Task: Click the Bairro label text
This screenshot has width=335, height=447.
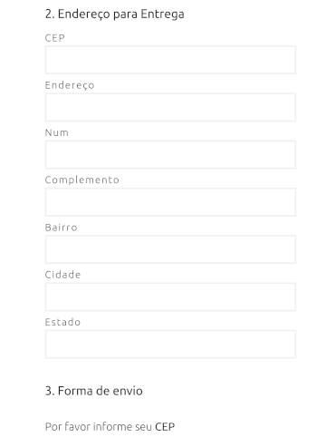Action: click(x=62, y=228)
